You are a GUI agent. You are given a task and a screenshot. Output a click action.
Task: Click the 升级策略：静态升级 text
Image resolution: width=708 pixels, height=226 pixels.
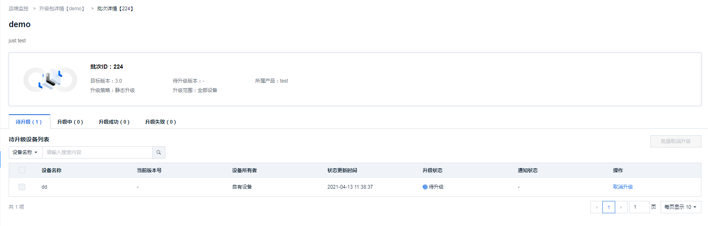[x=113, y=90]
